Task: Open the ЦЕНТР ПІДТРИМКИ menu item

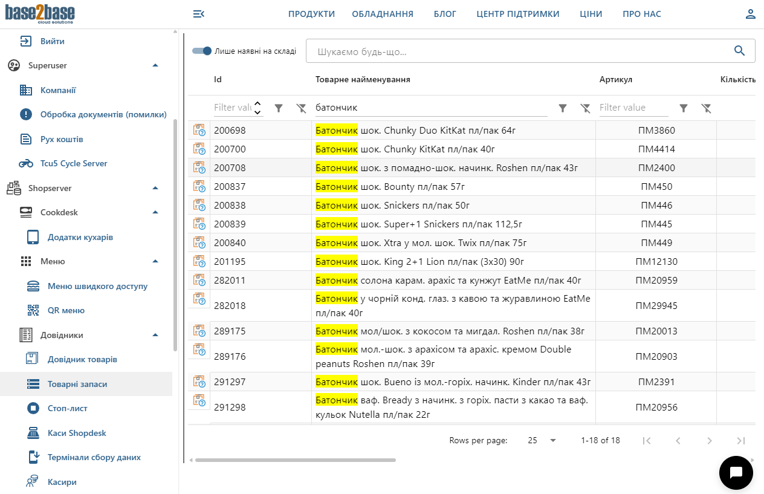Action: tap(517, 14)
